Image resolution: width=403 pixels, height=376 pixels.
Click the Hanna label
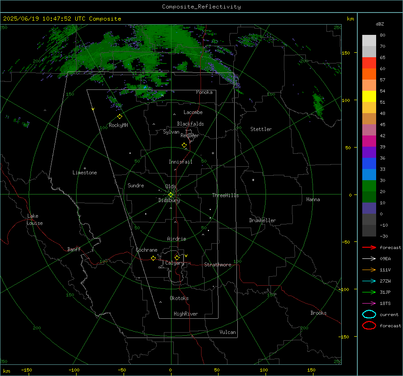[313, 199]
